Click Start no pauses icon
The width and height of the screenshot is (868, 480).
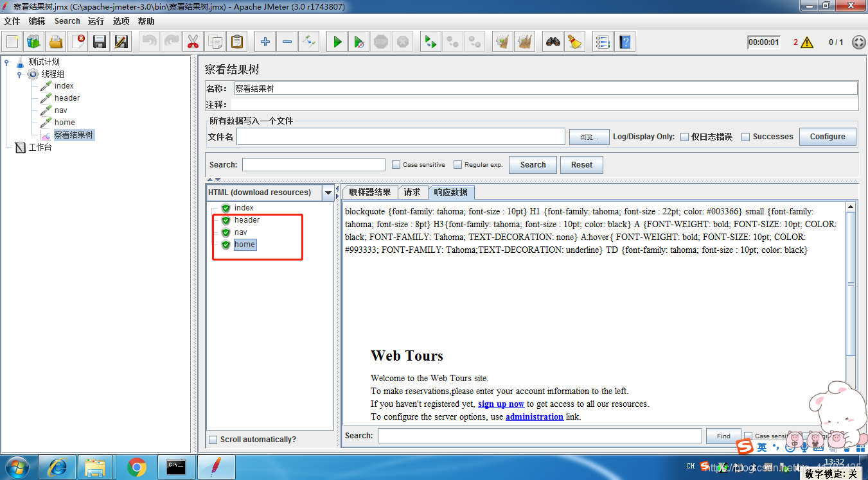coord(359,42)
